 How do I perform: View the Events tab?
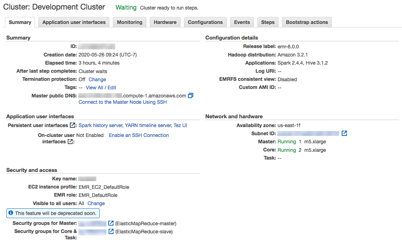[x=242, y=22]
